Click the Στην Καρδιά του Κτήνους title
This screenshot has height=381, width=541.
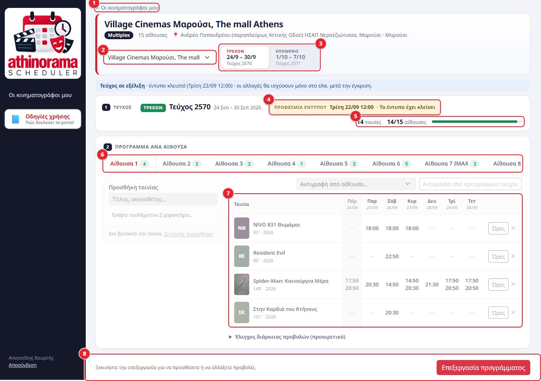click(x=285, y=309)
